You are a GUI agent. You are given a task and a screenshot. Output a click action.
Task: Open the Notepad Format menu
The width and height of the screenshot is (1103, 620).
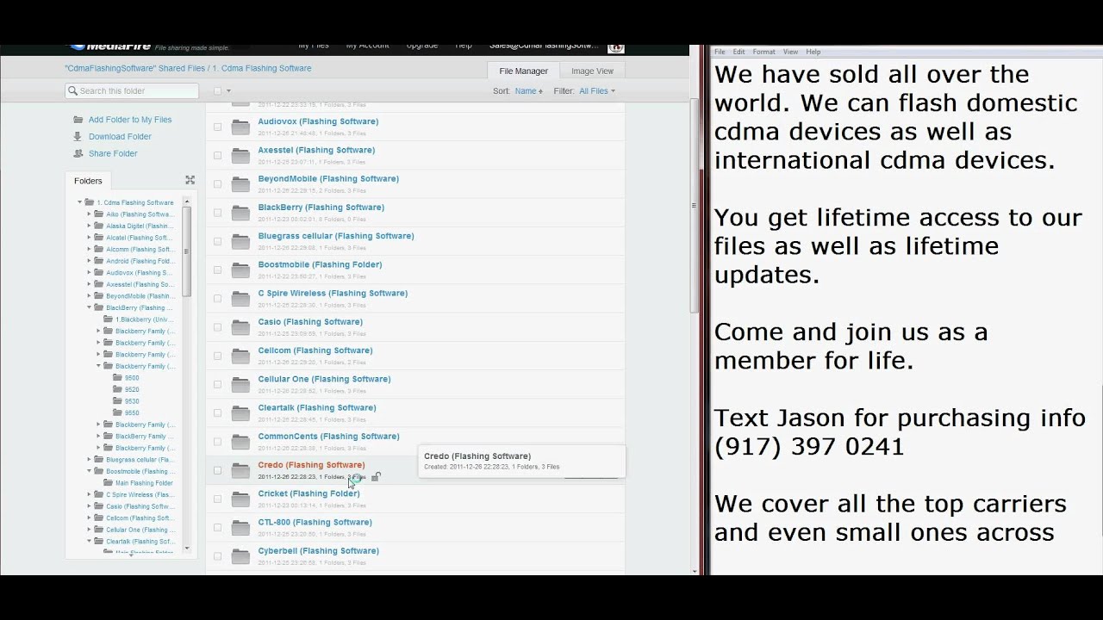click(x=763, y=52)
